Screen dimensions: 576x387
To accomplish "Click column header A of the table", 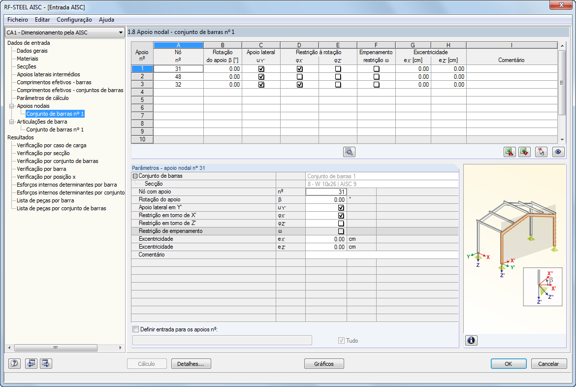I will coord(178,45).
